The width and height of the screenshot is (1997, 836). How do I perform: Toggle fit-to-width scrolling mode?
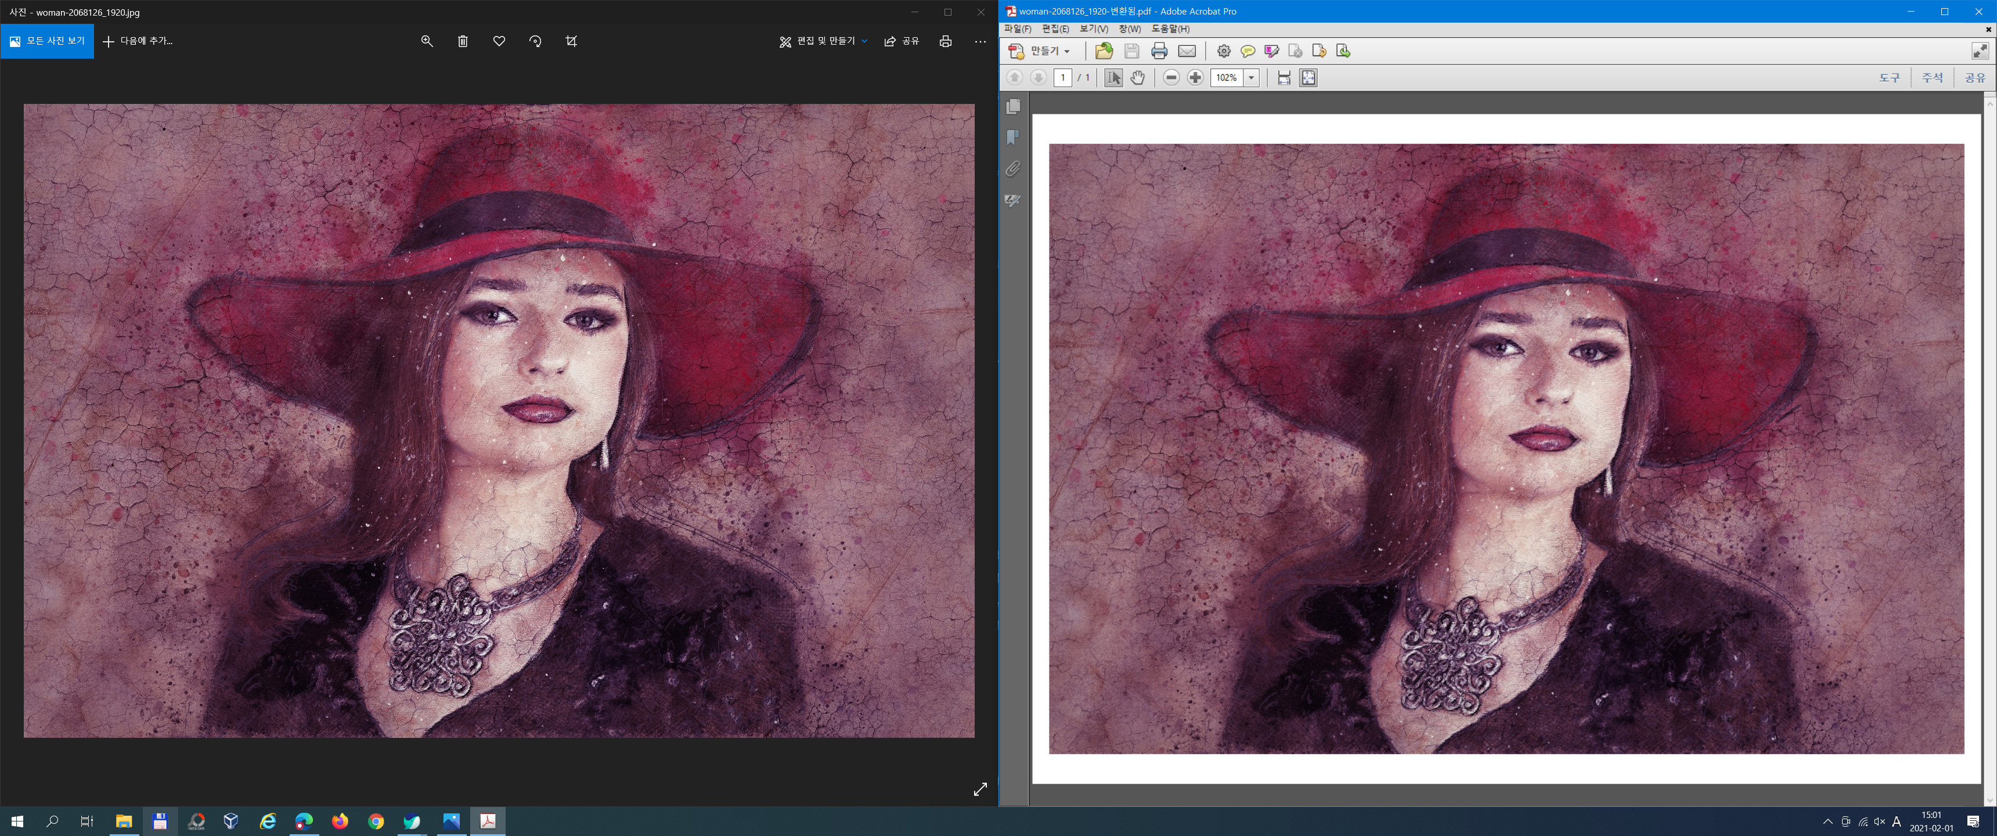click(x=1284, y=78)
